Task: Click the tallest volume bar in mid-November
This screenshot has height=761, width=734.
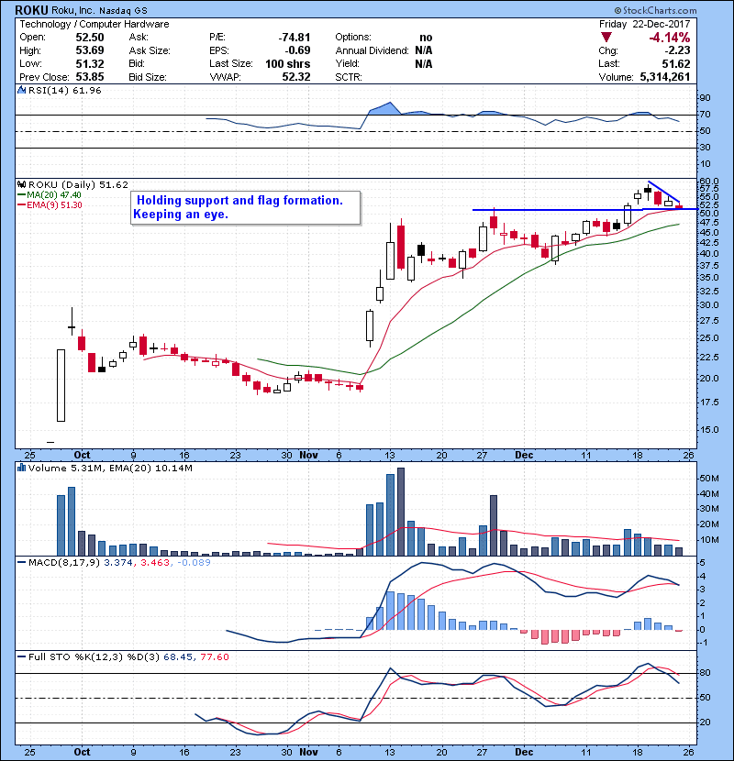Action: tap(401, 512)
